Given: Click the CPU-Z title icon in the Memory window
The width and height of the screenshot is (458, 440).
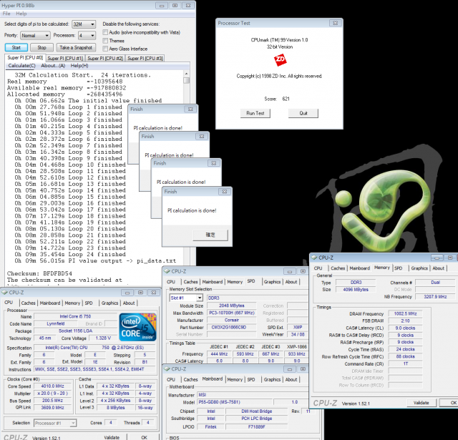Looking at the screenshot, I should pyautogui.click(x=314, y=258).
